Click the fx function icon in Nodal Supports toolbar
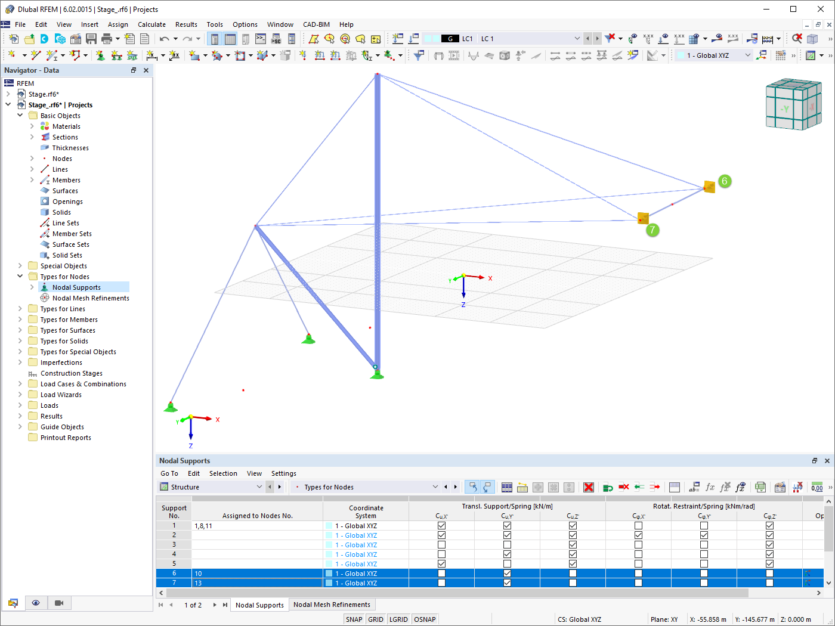835x626 pixels. point(709,487)
